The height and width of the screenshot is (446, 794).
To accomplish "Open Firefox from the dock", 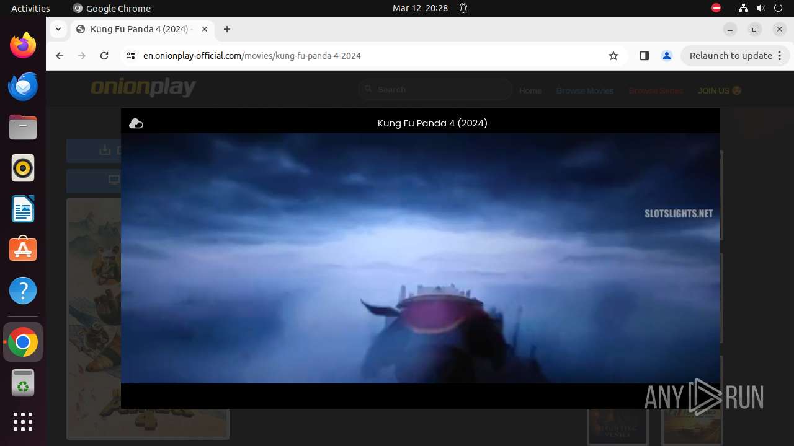I will 23,45.
